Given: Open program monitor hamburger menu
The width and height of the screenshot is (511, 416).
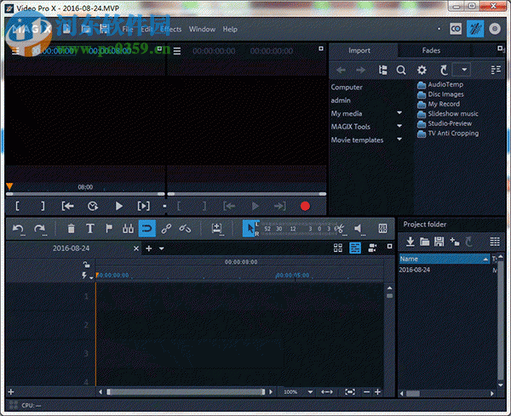Looking at the screenshot, I should 177,51.
